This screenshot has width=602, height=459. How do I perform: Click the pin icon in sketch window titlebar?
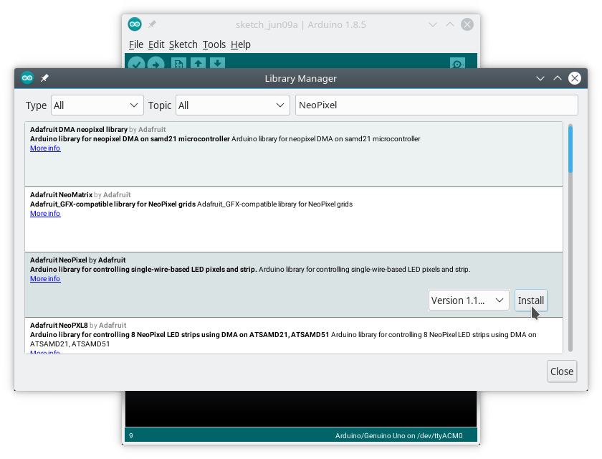(x=152, y=24)
